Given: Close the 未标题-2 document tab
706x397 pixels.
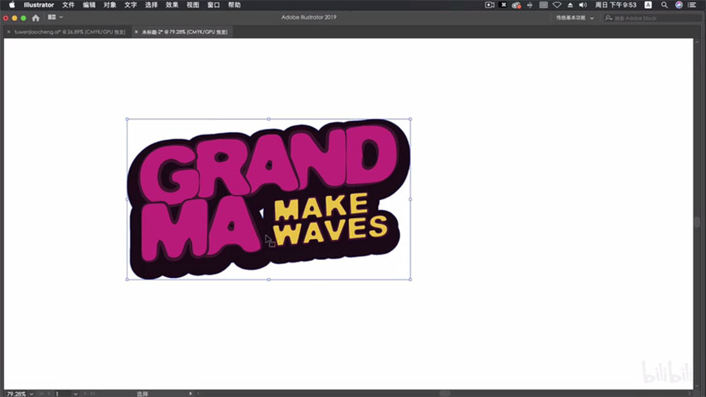Looking at the screenshot, I should click(x=136, y=32).
